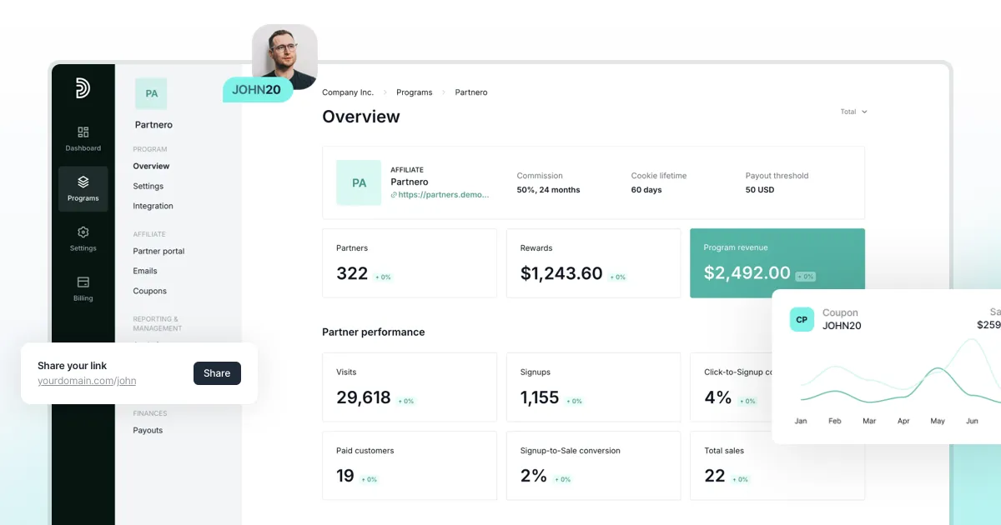Click Company Inc. in the breadcrumb
The height and width of the screenshot is (525, 1001).
coord(348,92)
